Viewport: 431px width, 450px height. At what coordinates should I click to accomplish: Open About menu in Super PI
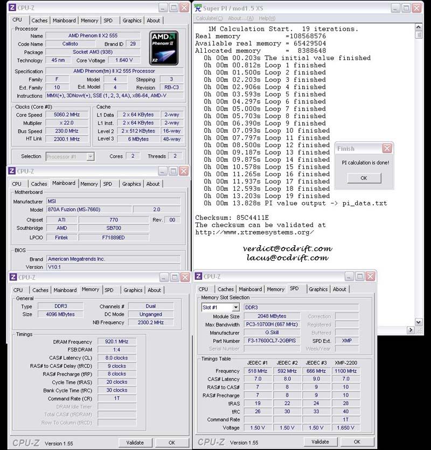(241, 18)
